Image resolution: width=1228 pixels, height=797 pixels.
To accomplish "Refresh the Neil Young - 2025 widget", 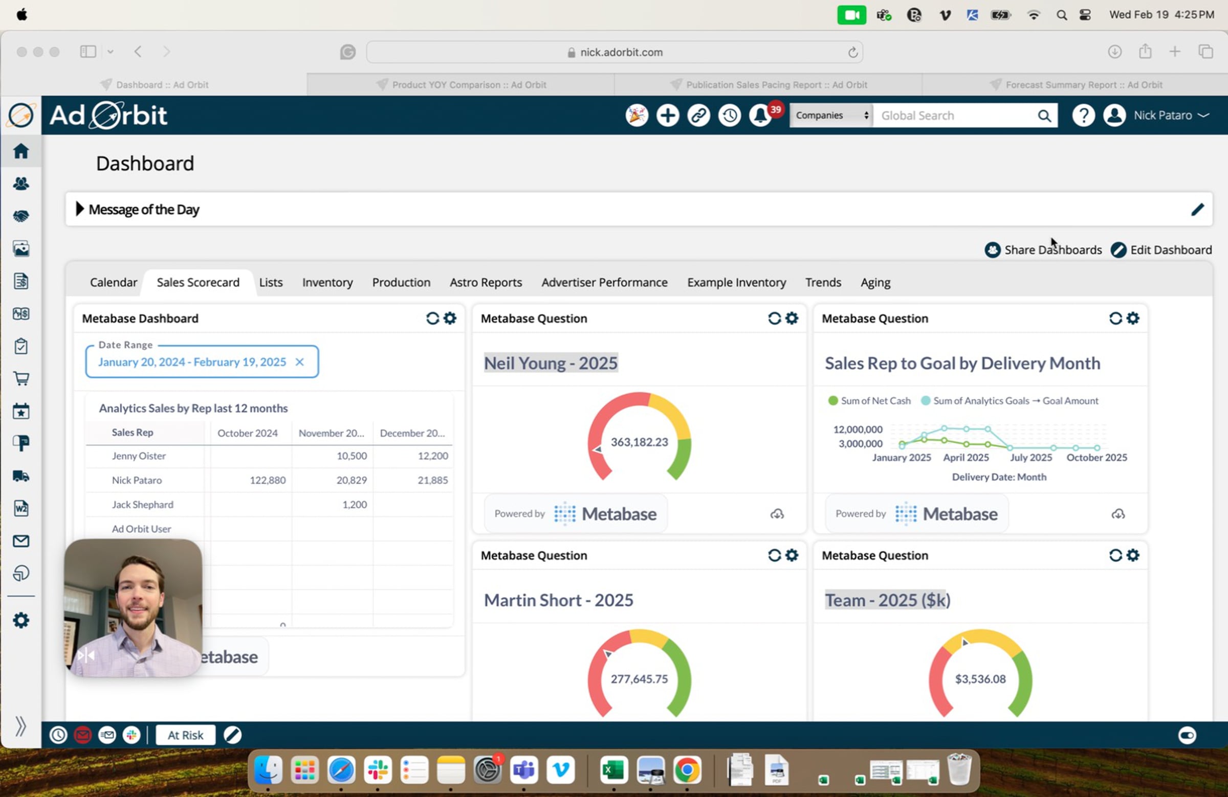I will coord(774,318).
